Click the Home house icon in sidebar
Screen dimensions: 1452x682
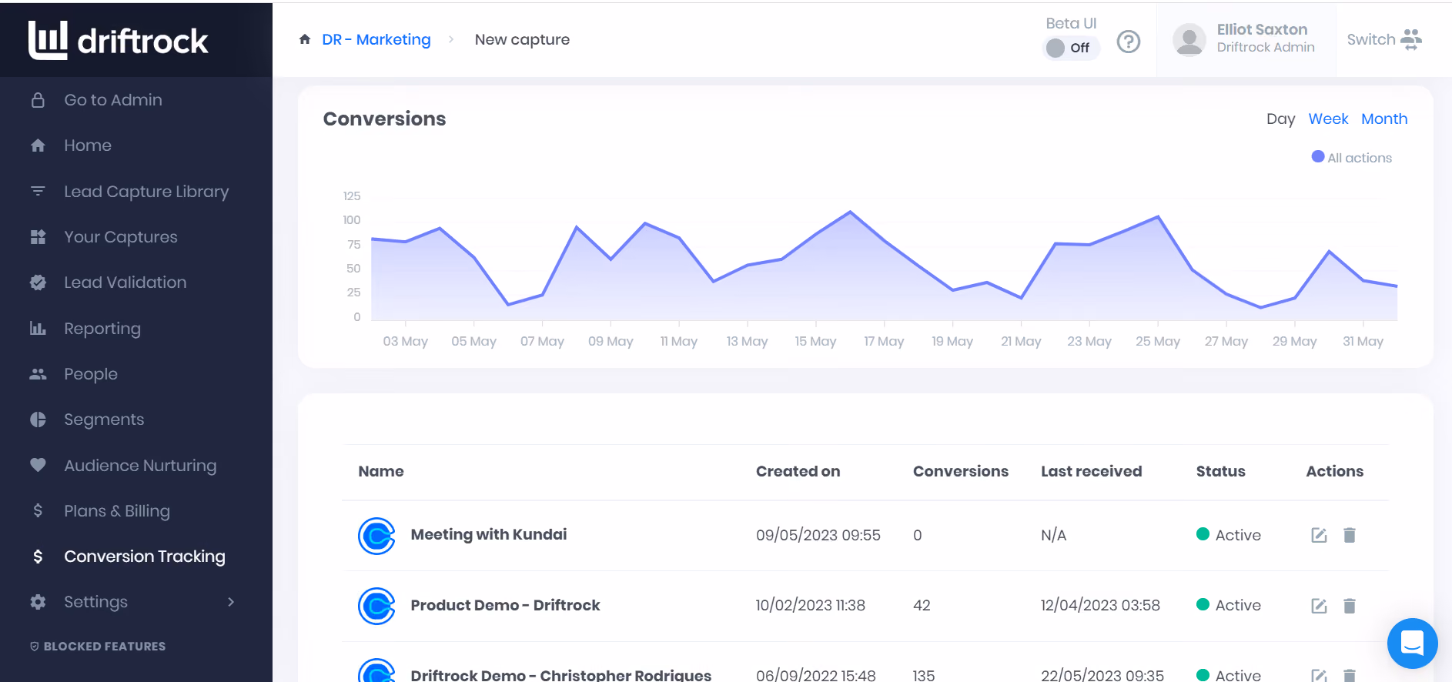(x=38, y=145)
